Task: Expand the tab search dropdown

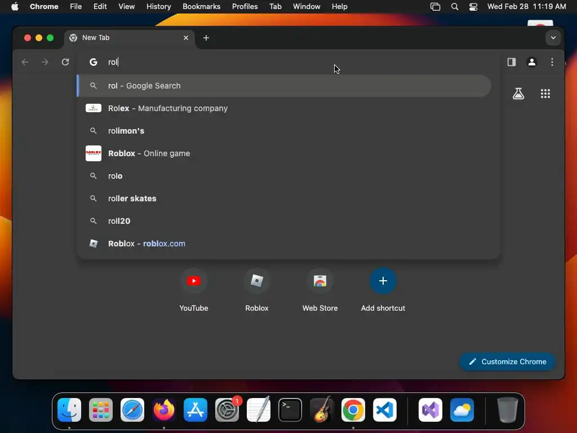Action: click(553, 38)
